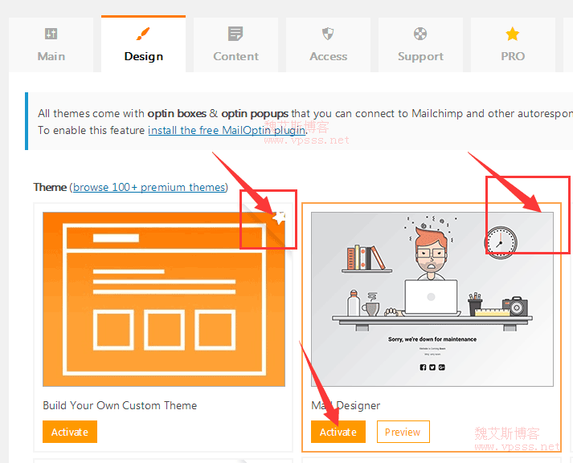Open the Content tab
The height and width of the screenshot is (463, 573).
(x=235, y=56)
